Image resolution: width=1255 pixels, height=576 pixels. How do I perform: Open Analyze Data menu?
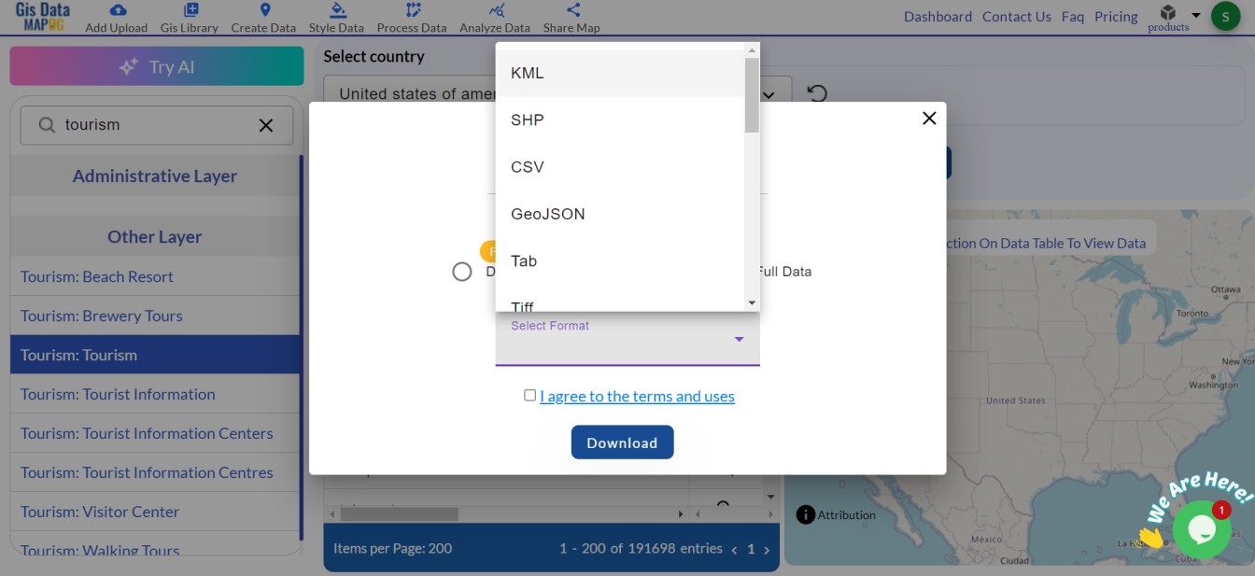pyautogui.click(x=495, y=18)
